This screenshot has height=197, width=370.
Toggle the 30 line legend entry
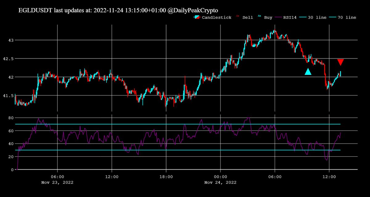point(313,18)
